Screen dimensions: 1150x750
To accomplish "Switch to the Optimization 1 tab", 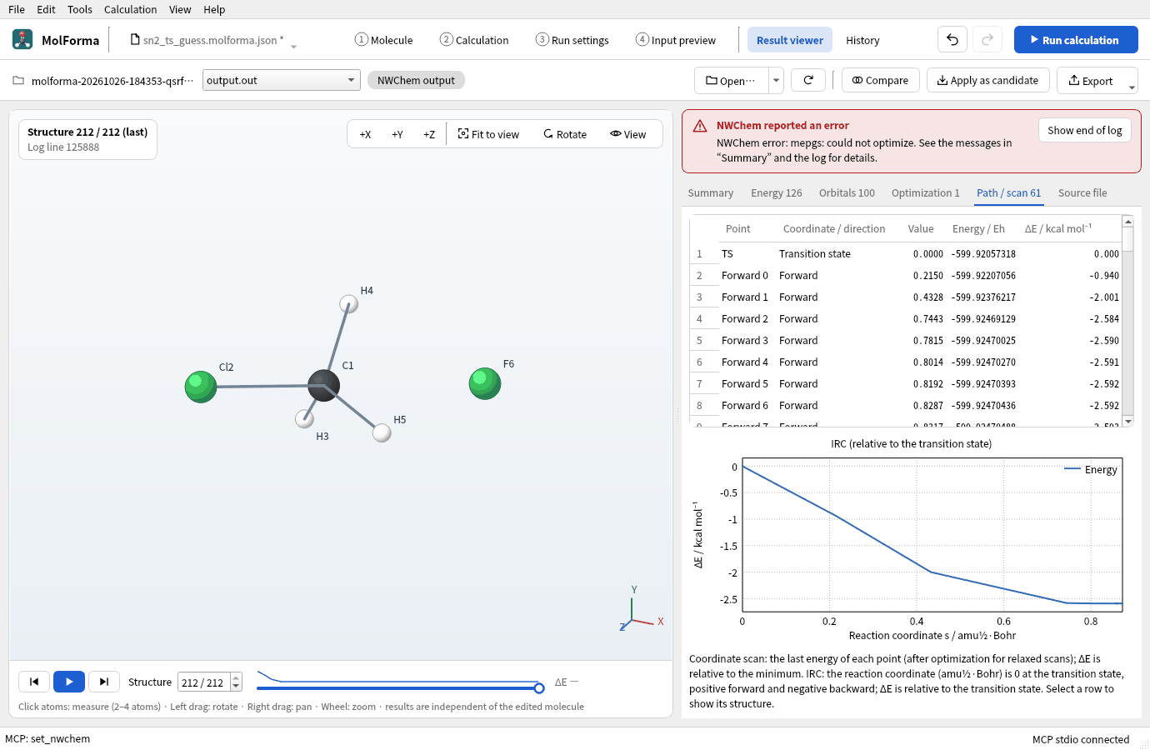I will coord(925,192).
